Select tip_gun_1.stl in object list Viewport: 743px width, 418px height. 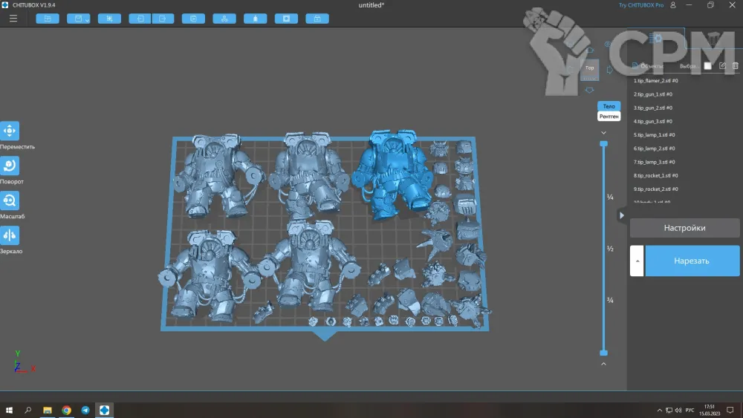click(x=654, y=94)
